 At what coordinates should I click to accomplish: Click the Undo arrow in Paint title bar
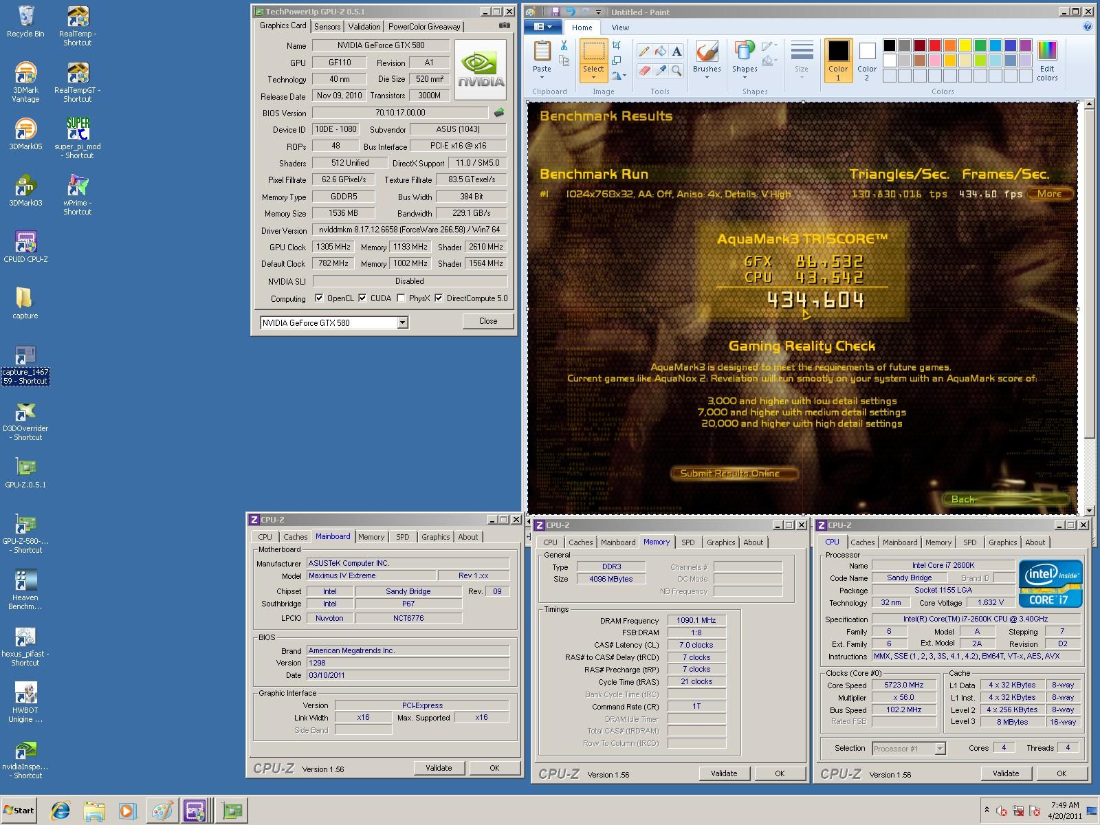click(570, 12)
